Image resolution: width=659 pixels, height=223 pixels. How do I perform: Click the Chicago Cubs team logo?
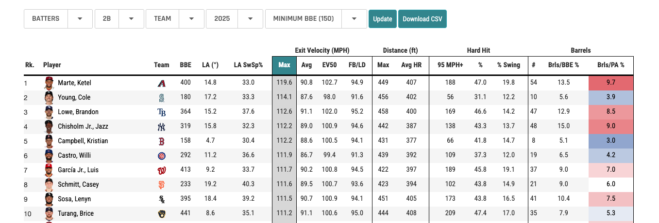coord(162,156)
